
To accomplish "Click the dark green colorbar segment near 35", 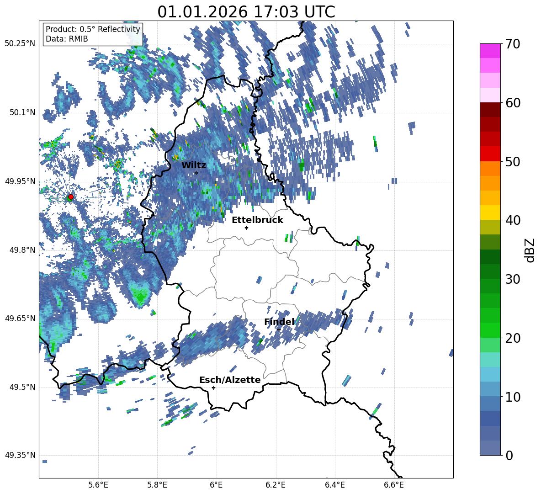I will (x=490, y=257).
